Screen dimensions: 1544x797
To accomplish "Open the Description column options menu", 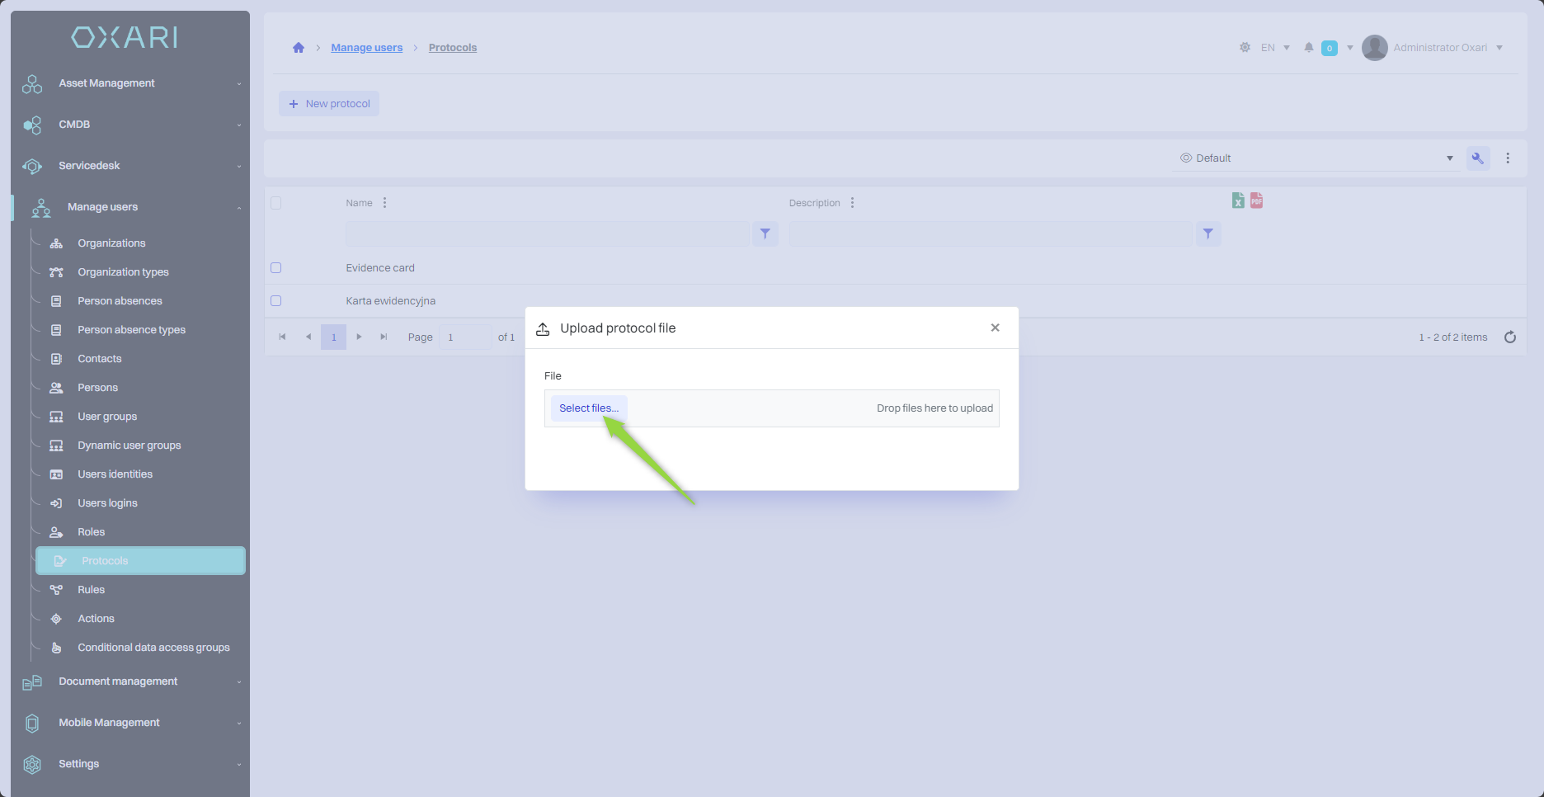I will [x=852, y=203].
